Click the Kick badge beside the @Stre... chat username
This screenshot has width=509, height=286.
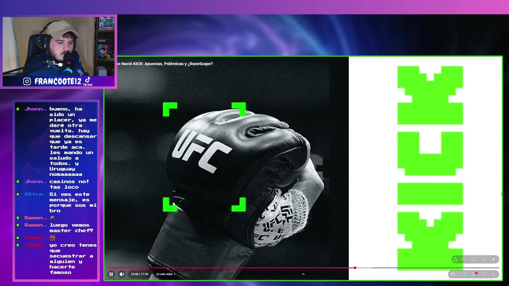click(18, 194)
